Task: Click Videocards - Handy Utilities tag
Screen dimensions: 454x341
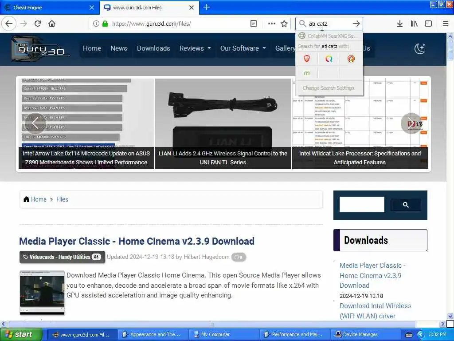Action: pyautogui.click(x=62, y=257)
